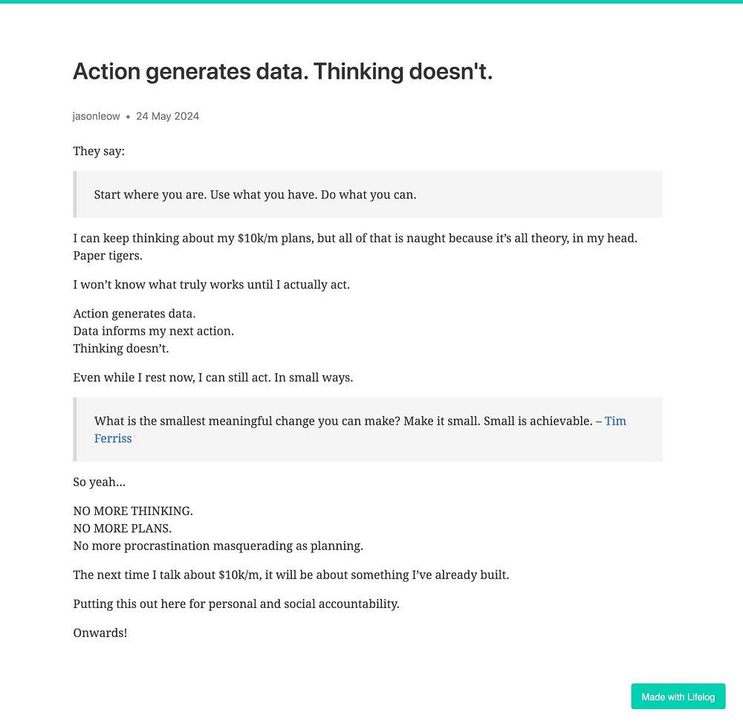Click the "procrastination masquerading as planning" sentence
The height and width of the screenshot is (724, 743).
[218, 546]
